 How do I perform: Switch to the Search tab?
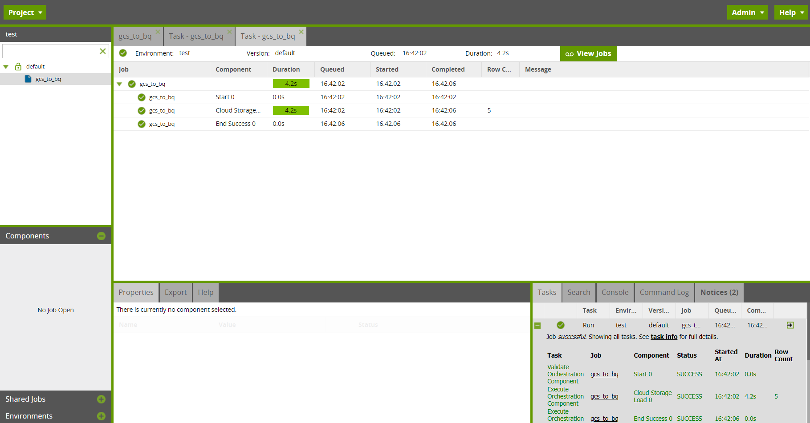pos(578,293)
